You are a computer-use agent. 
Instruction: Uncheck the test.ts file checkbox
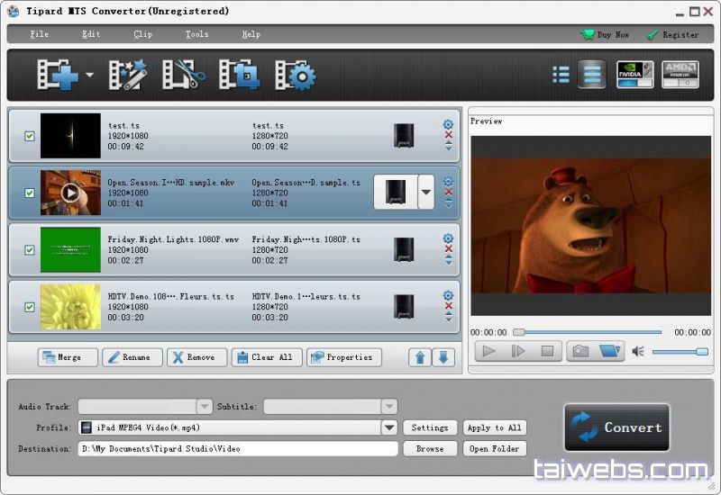(x=30, y=136)
